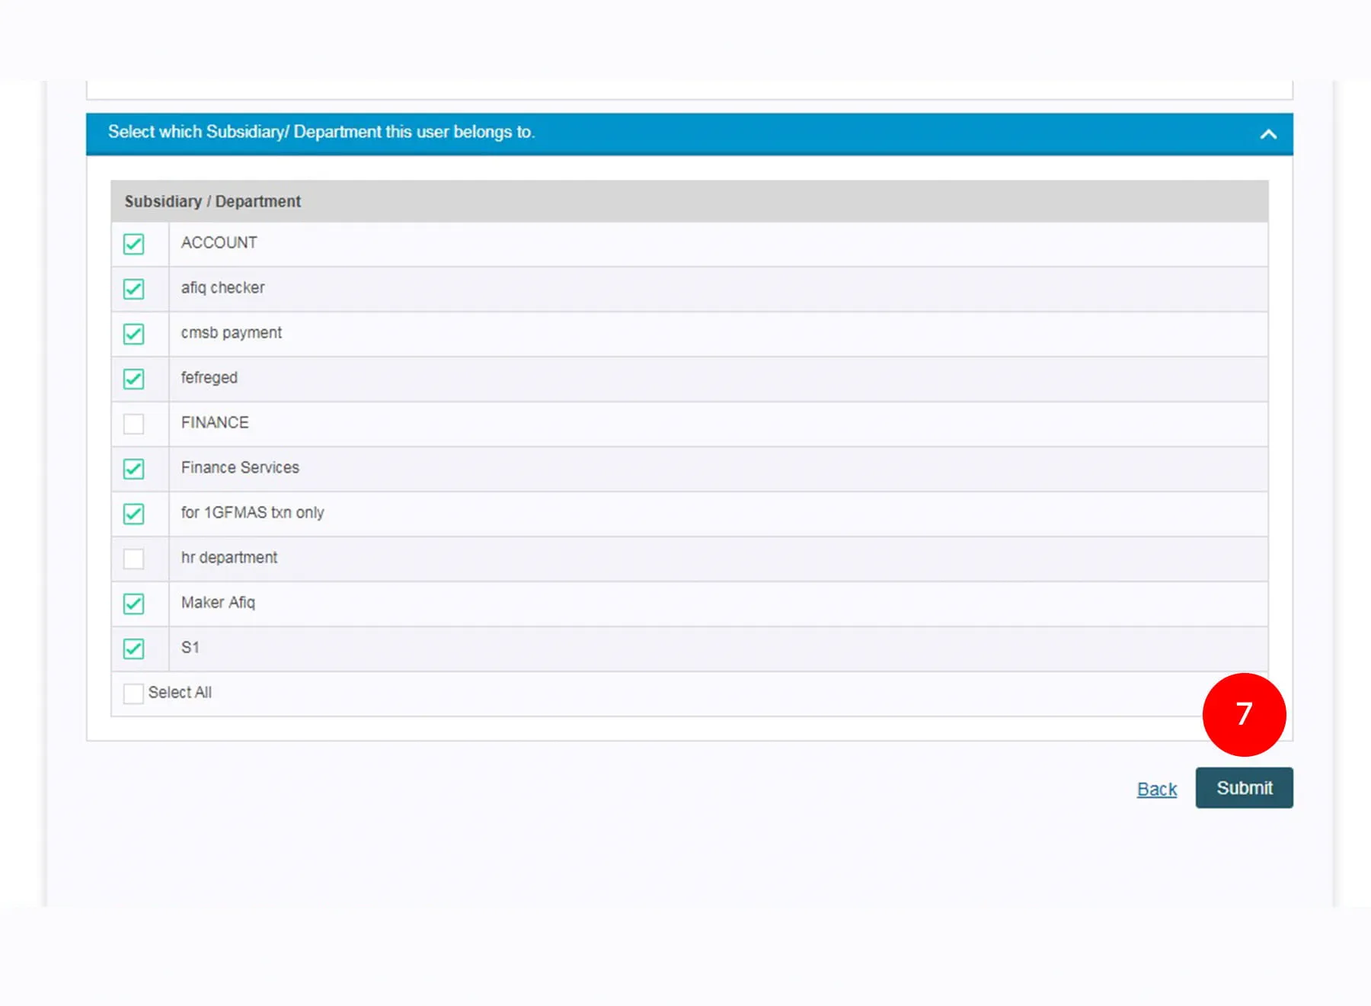Collapse the Subsidiary/Department section via chevron
Viewport: 1371px width, 1006px height.
point(1268,134)
